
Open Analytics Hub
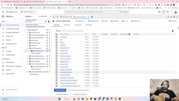(12, 36)
